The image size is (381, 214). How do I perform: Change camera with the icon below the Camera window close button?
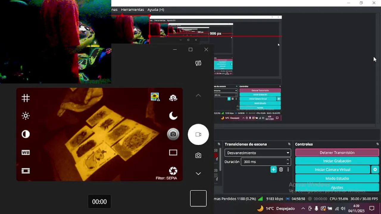(198, 63)
